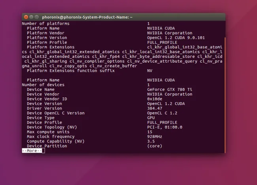
Task: Click the Driver Version value 384.47
Action: pyautogui.click(x=155, y=108)
